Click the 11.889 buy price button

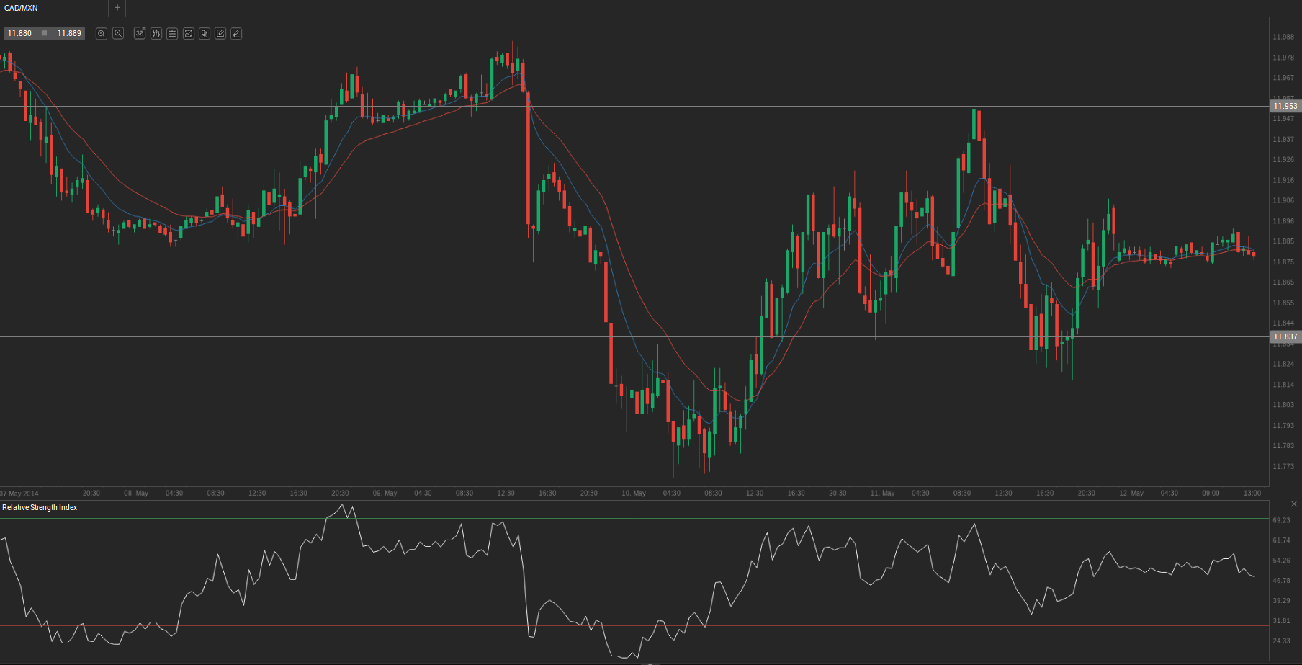point(69,34)
